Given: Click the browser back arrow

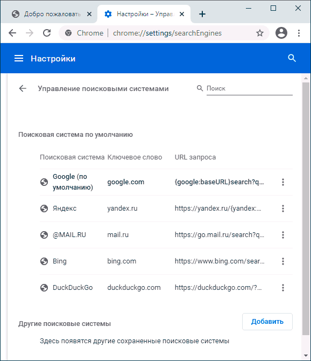Looking at the screenshot, I should (x=12, y=33).
